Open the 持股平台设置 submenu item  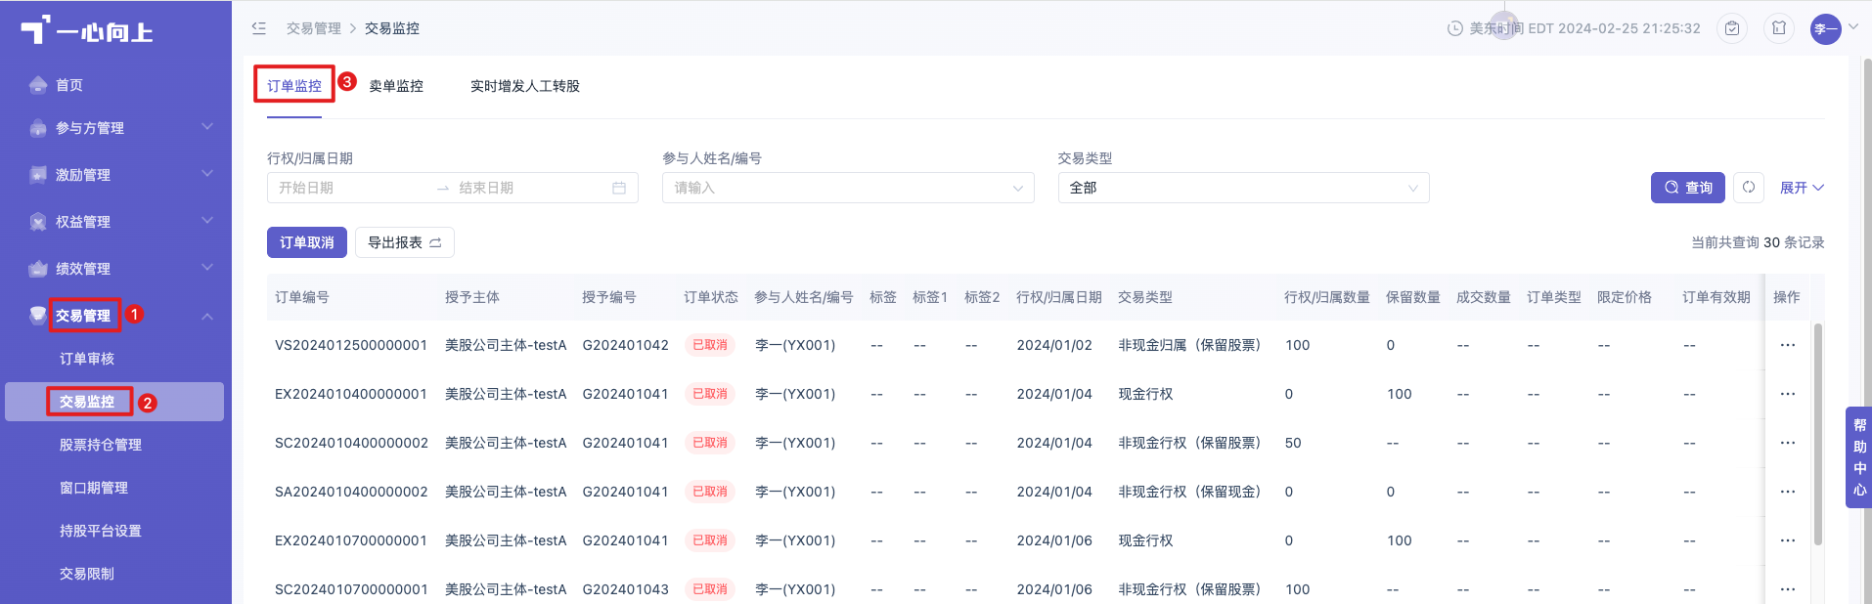tap(101, 531)
